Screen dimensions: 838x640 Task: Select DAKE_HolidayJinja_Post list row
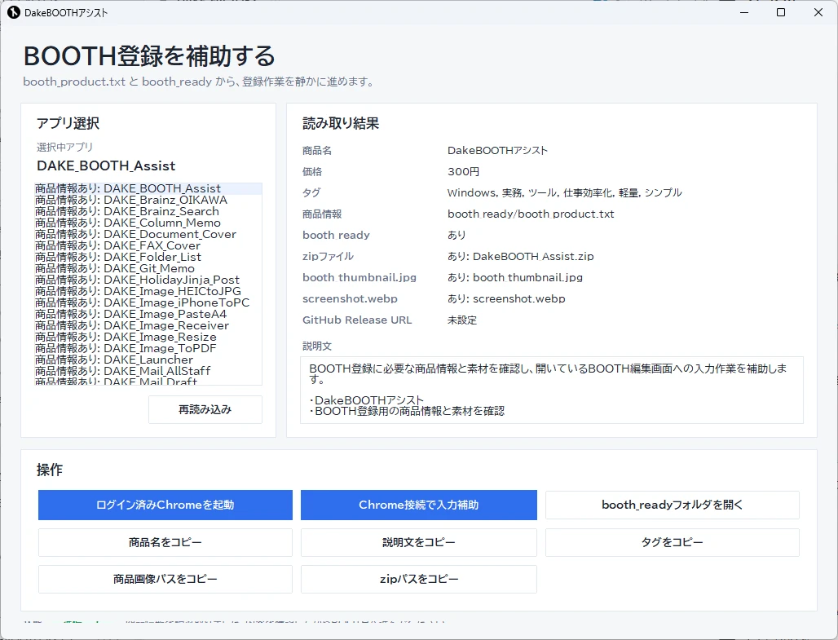point(148,280)
